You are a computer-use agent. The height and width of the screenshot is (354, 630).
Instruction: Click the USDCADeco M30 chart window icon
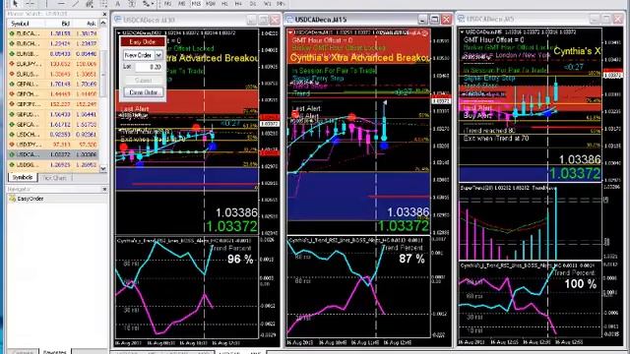point(118,20)
